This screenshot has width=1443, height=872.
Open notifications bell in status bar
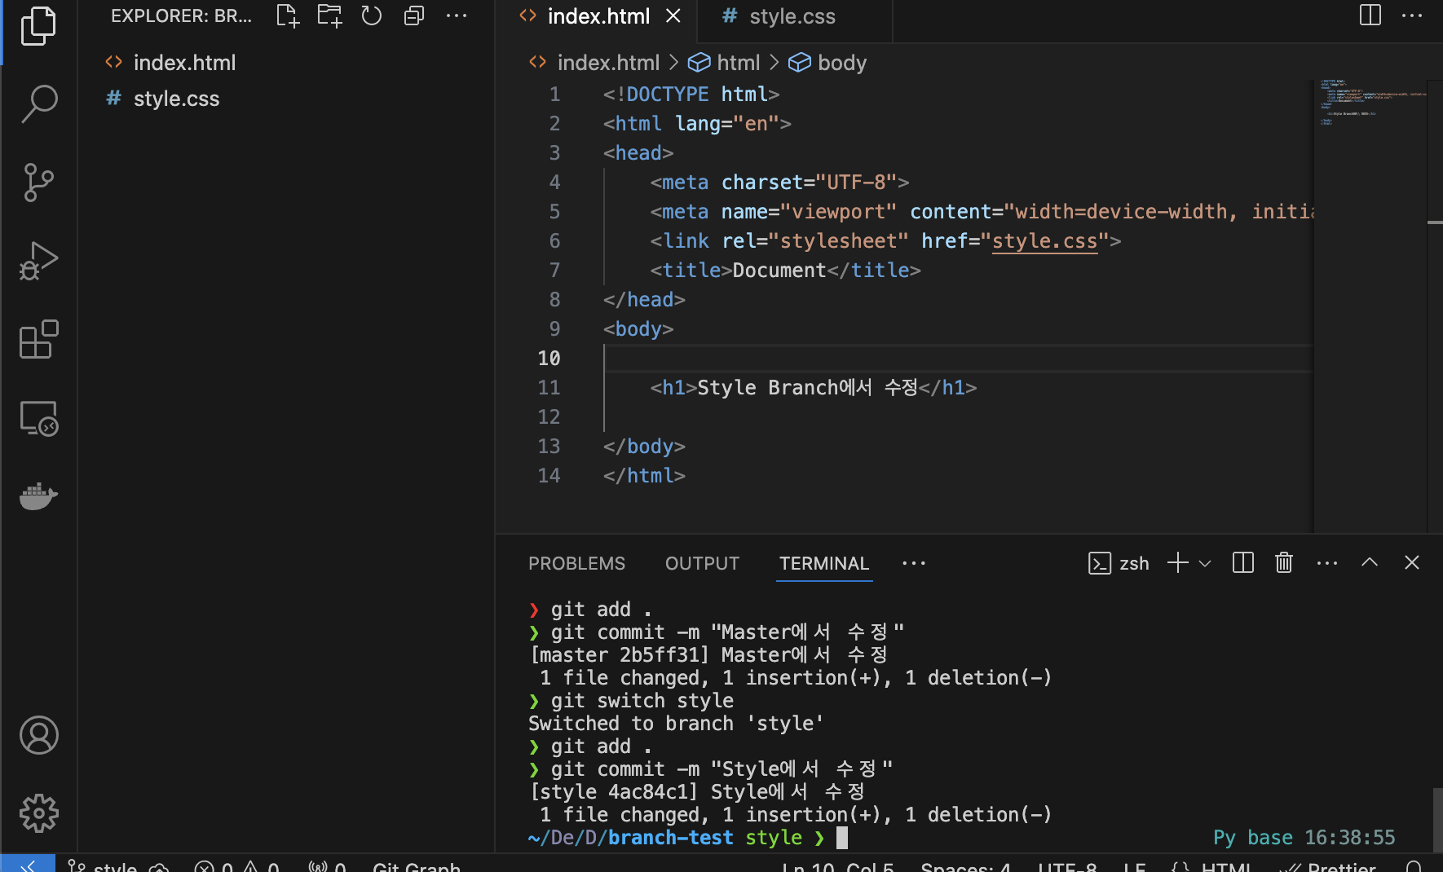(1414, 867)
